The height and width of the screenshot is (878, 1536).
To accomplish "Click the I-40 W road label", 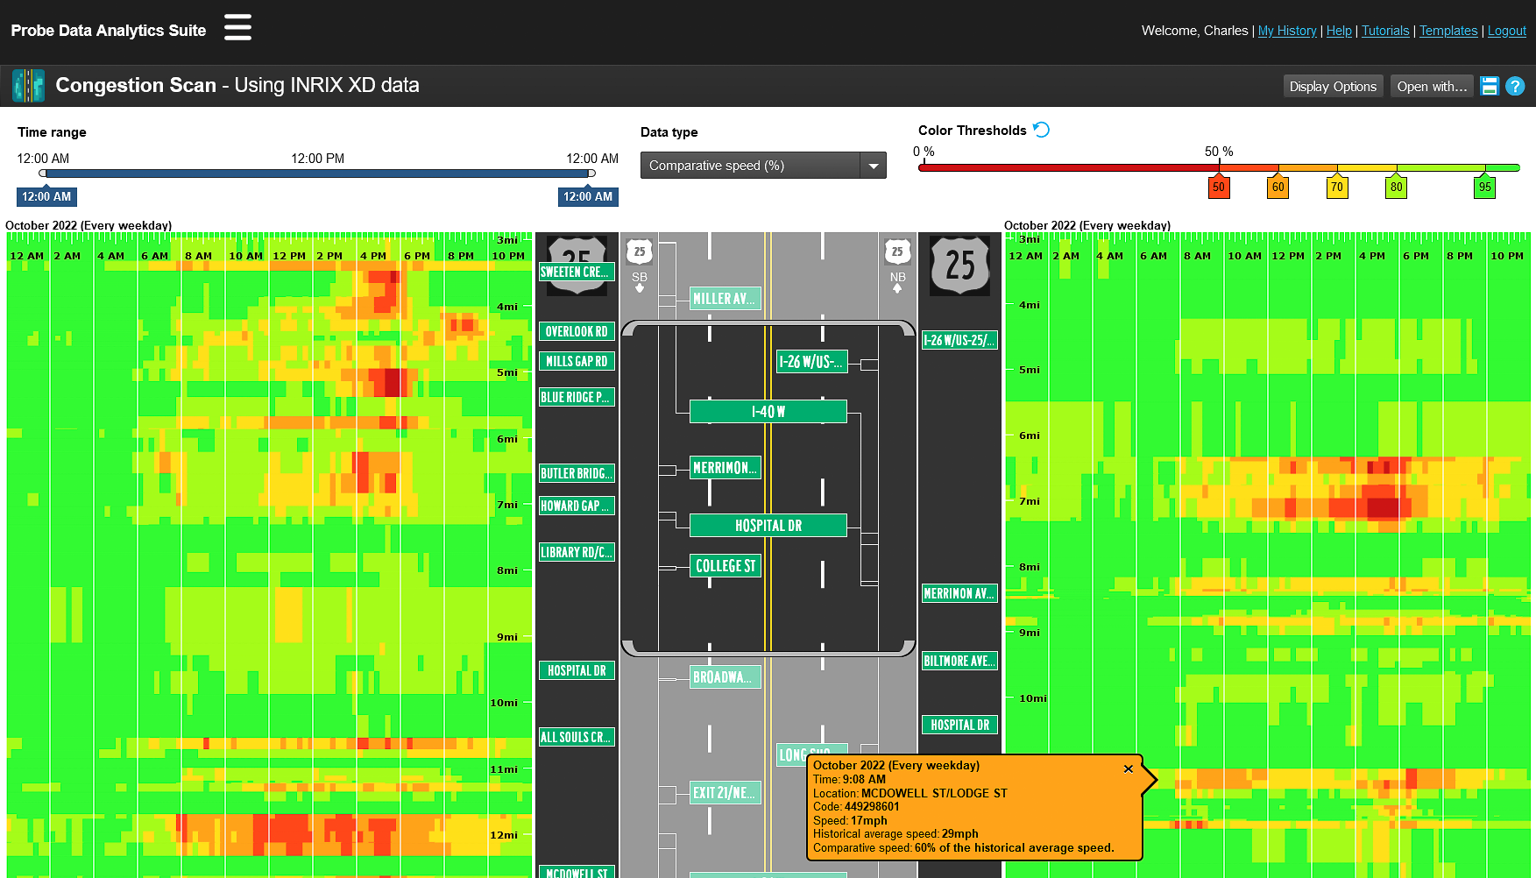I will click(768, 411).
